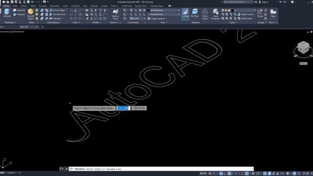The height and width of the screenshot is (176, 313).
Task: Click the PRESSPULL command line input
Action: pos(161,169)
